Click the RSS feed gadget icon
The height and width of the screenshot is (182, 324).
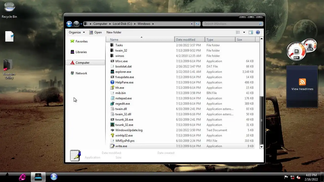[302, 82]
